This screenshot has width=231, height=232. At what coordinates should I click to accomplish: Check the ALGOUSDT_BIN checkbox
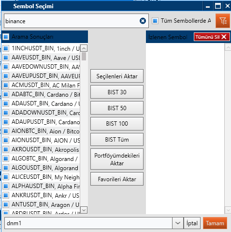point(6,168)
